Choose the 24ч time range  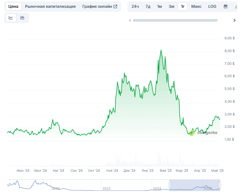pyautogui.click(x=135, y=6)
